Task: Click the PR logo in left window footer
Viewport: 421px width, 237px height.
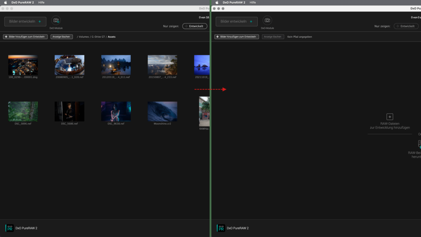Action: coord(9,228)
